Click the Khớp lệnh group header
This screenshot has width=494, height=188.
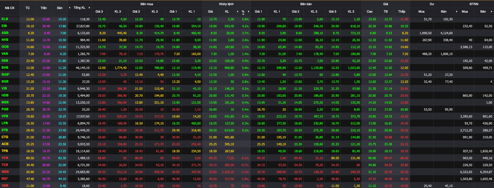(226, 4)
